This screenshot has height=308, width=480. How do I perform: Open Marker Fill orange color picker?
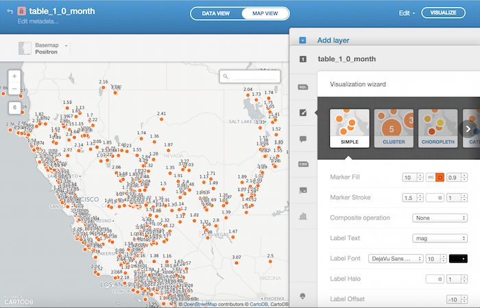pyautogui.click(x=440, y=177)
